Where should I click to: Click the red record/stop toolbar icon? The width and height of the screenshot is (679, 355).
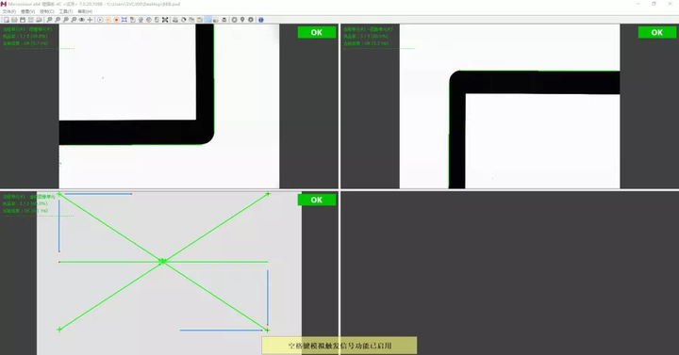click(117, 20)
